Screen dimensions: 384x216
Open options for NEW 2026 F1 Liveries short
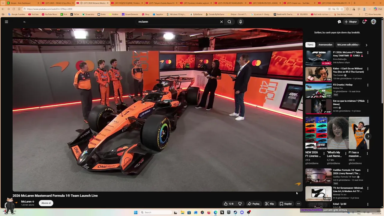(324, 153)
